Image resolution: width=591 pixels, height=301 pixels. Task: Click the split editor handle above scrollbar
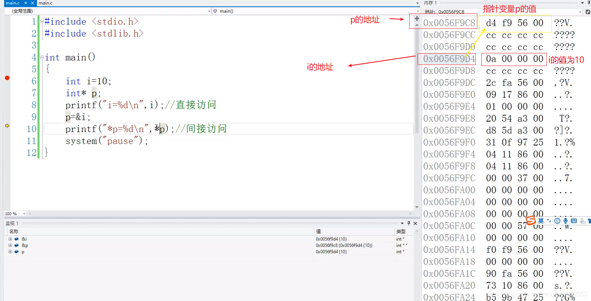pyautogui.click(x=417, y=18)
